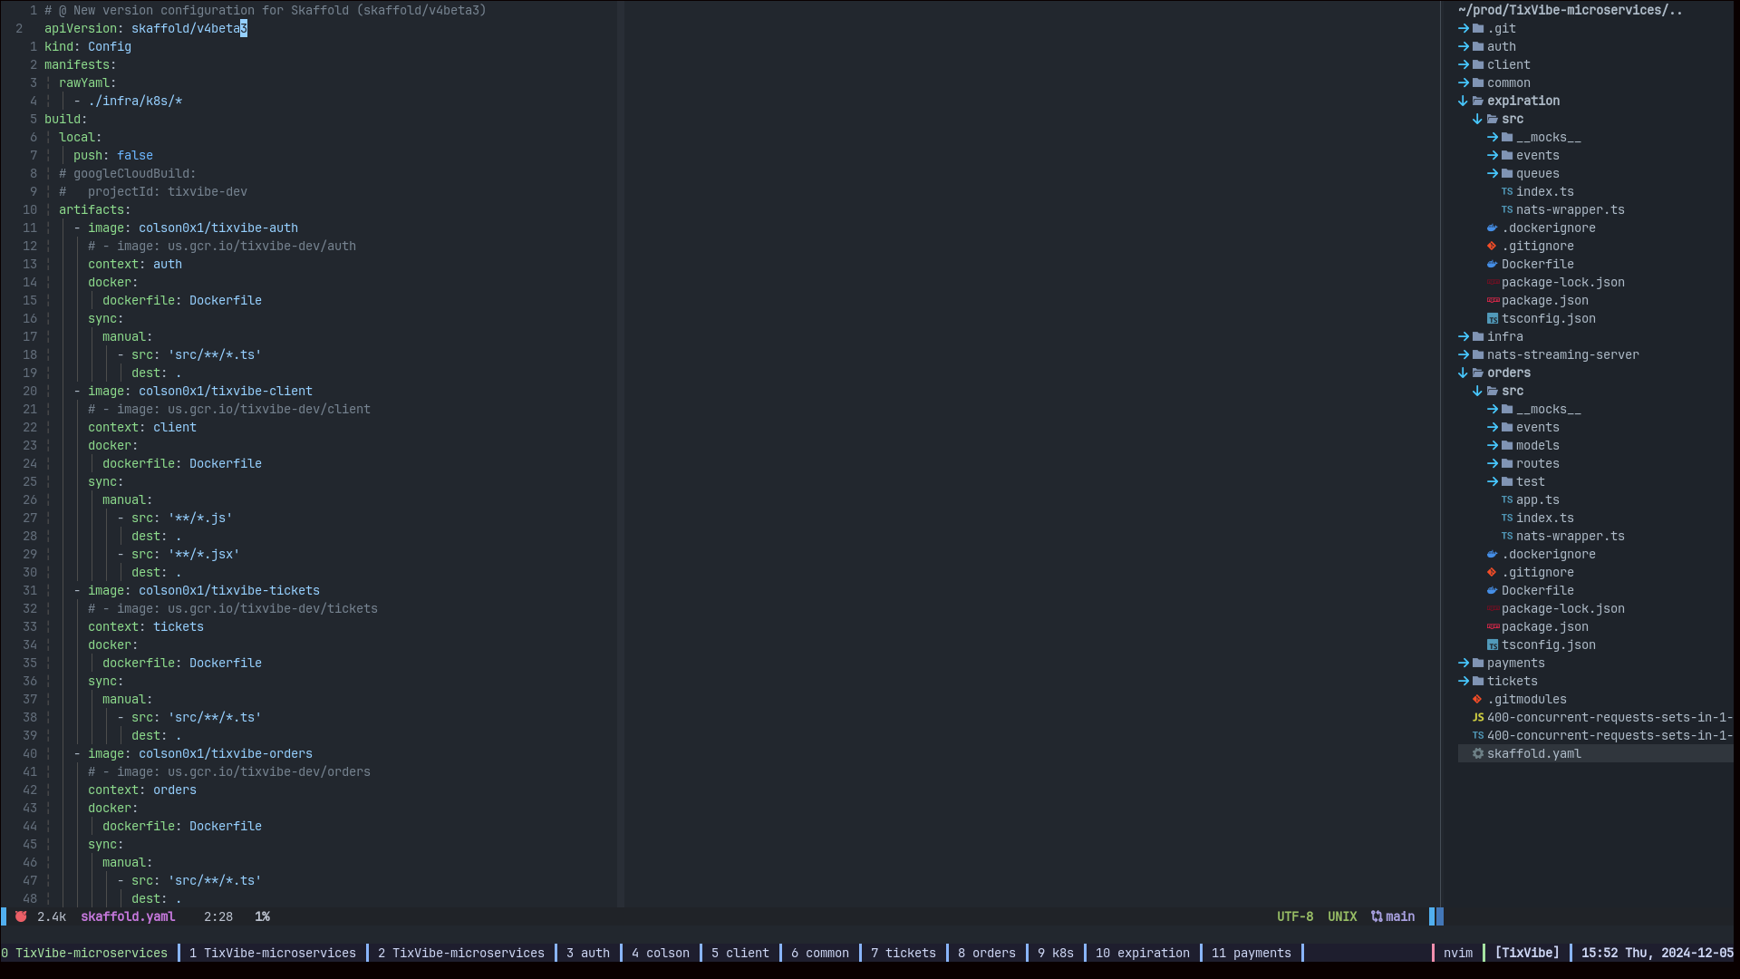Click the git branch icon beside main
This screenshot has width=1740, height=979.
1377,916
